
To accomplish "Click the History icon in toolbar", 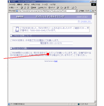I will click(58, 8).
